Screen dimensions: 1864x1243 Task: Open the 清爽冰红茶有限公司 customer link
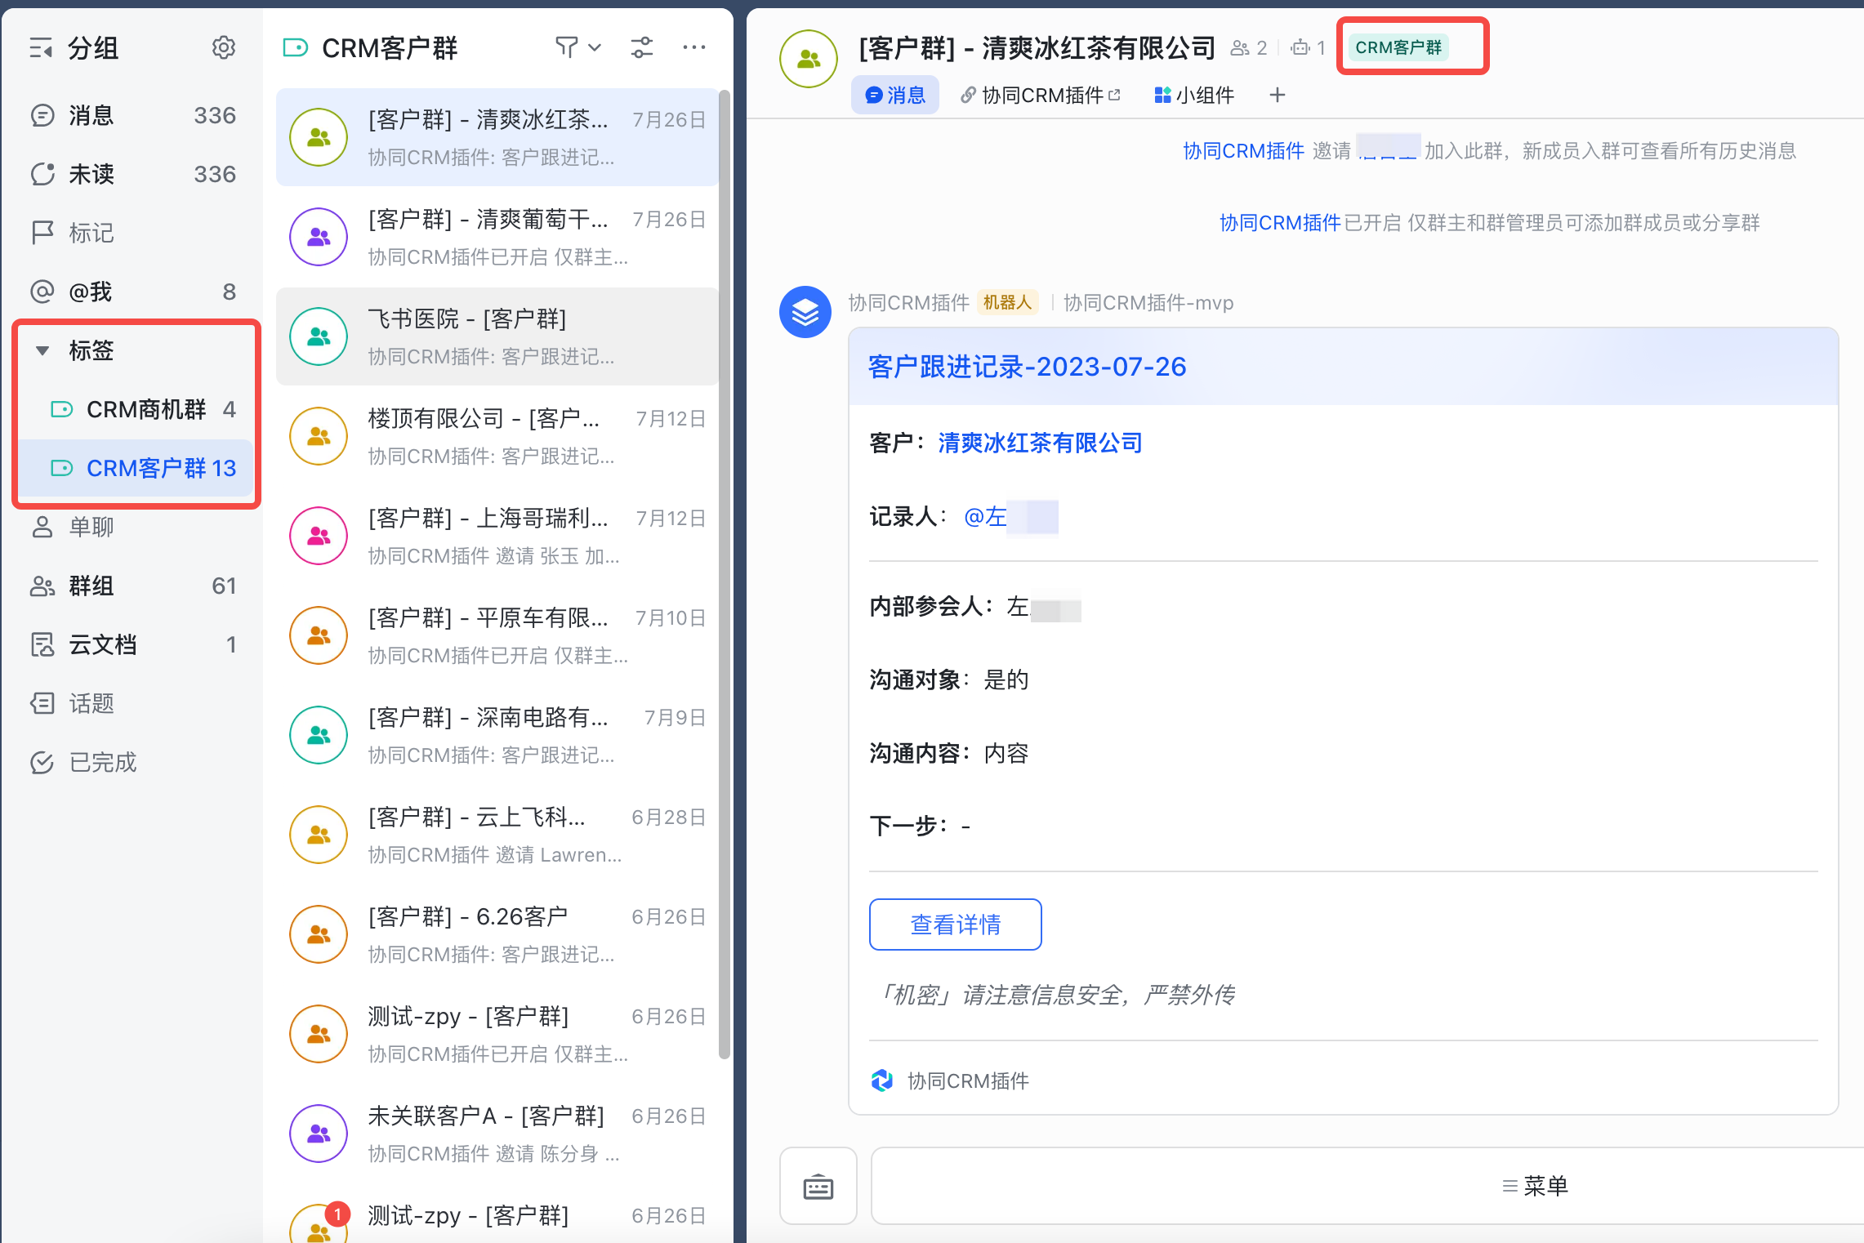click(1040, 443)
